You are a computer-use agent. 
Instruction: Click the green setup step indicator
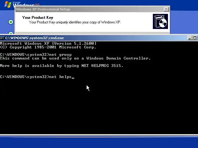click(11, 22)
